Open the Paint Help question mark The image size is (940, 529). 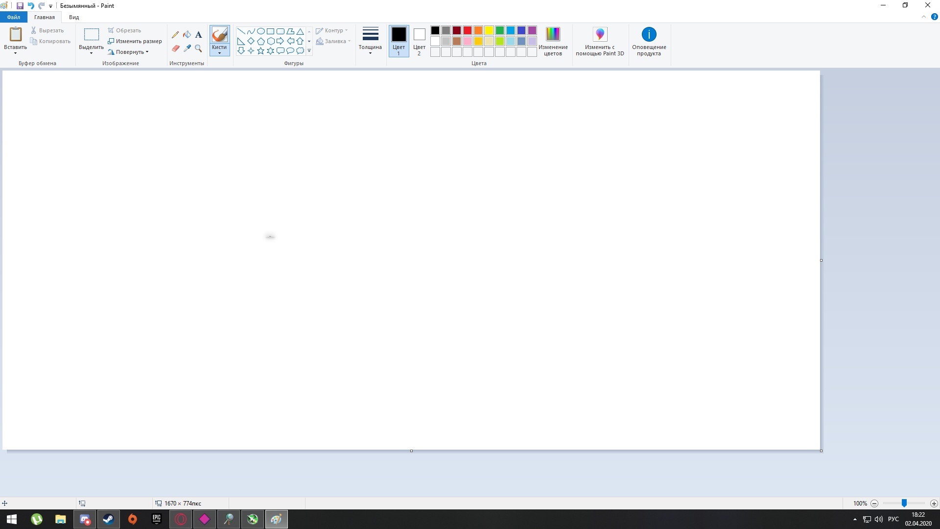pos(934,17)
